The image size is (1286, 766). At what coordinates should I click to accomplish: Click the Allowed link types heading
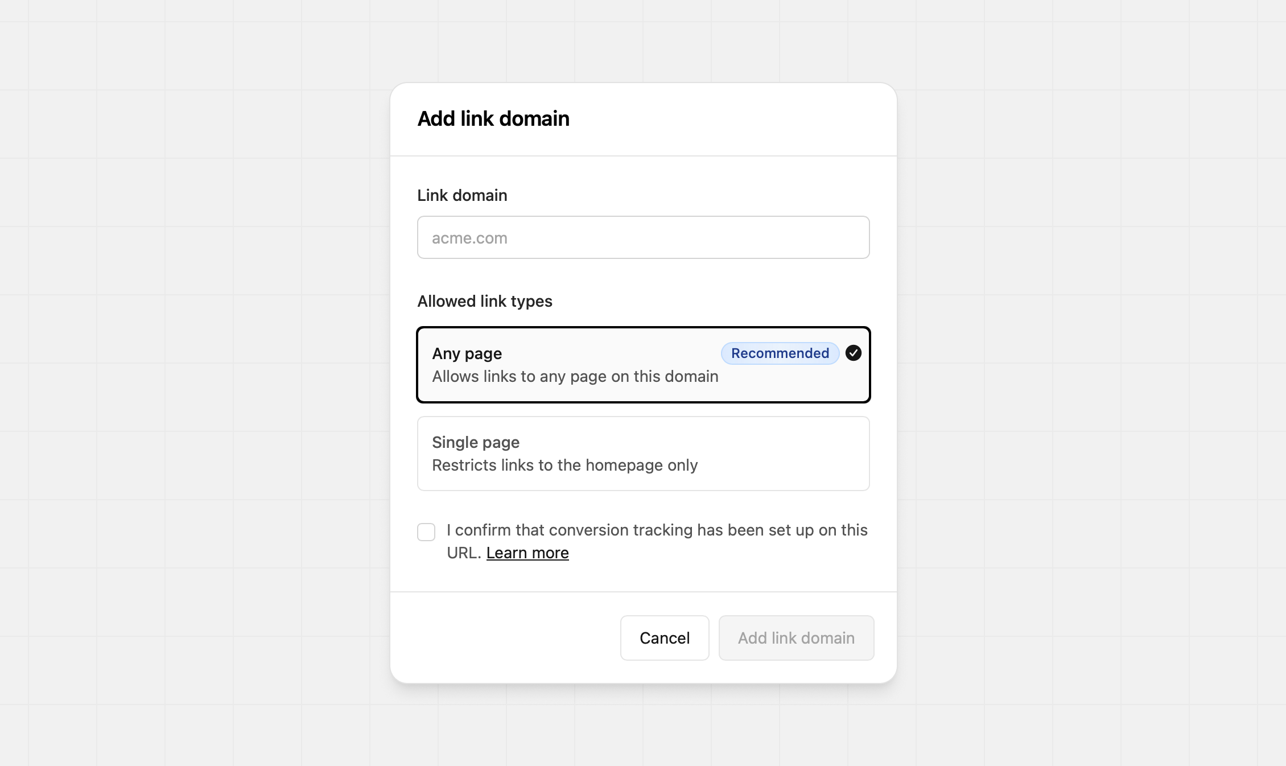485,301
